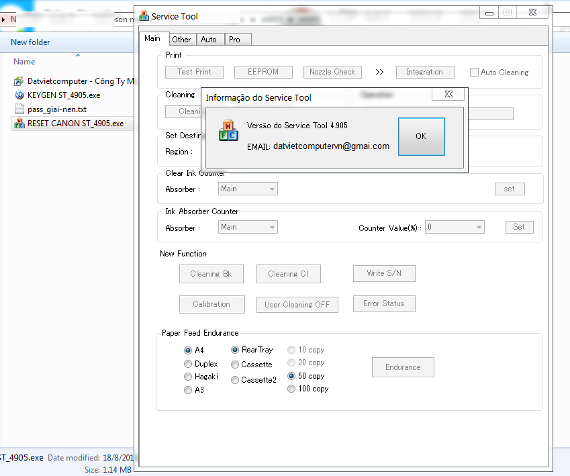The height and width of the screenshot is (476, 570).
Task: Click OK in the Service Tool info dialog
Action: pyautogui.click(x=422, y=136)
